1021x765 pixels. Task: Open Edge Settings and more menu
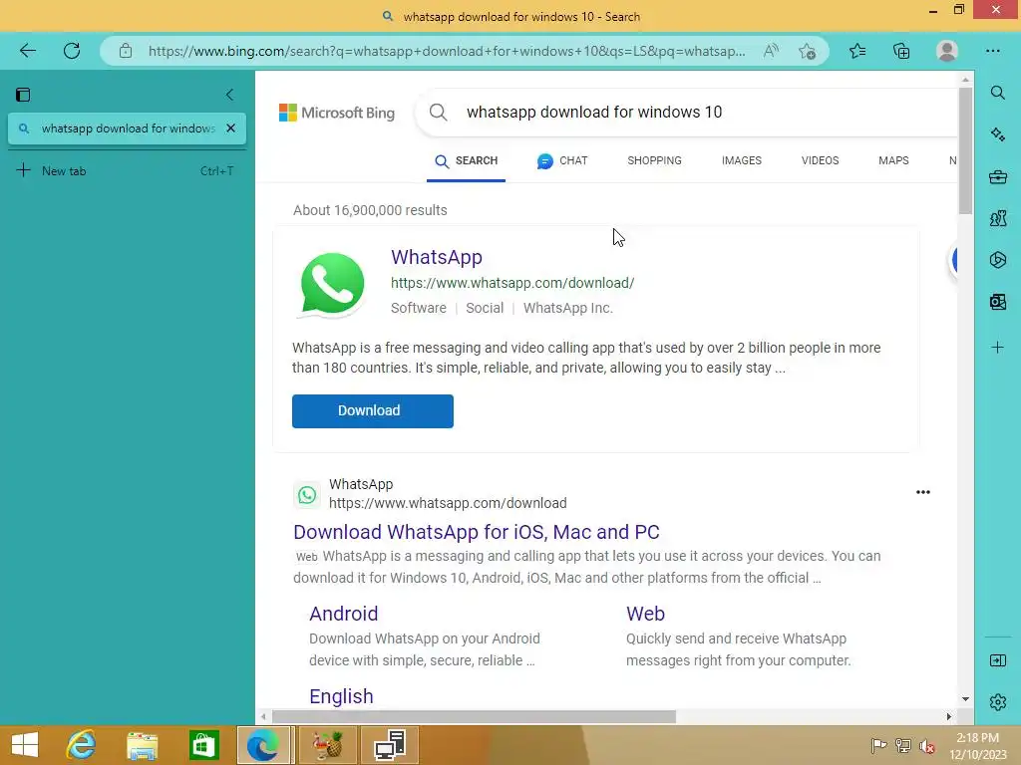[x=992, y=51]
